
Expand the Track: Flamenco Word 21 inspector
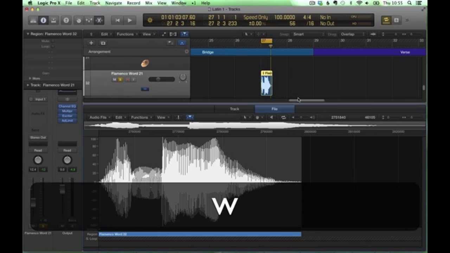(x=28, y=85)
